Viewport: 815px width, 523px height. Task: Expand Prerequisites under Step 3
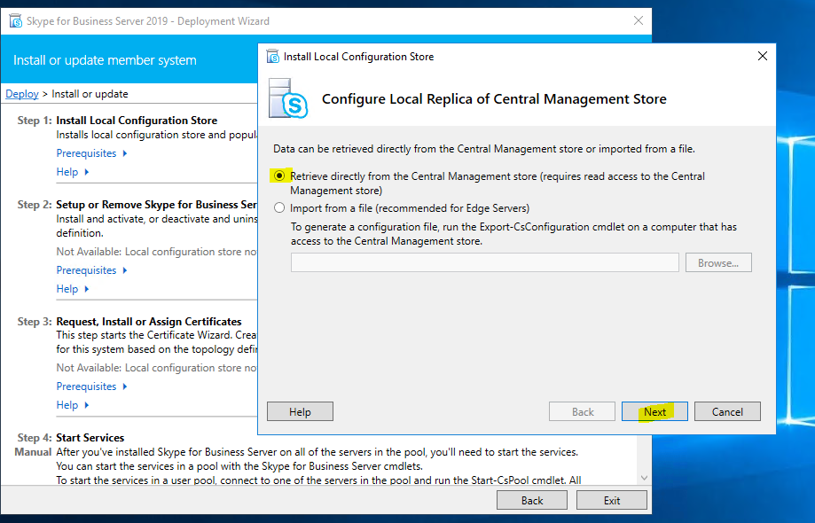pos(91,386)
